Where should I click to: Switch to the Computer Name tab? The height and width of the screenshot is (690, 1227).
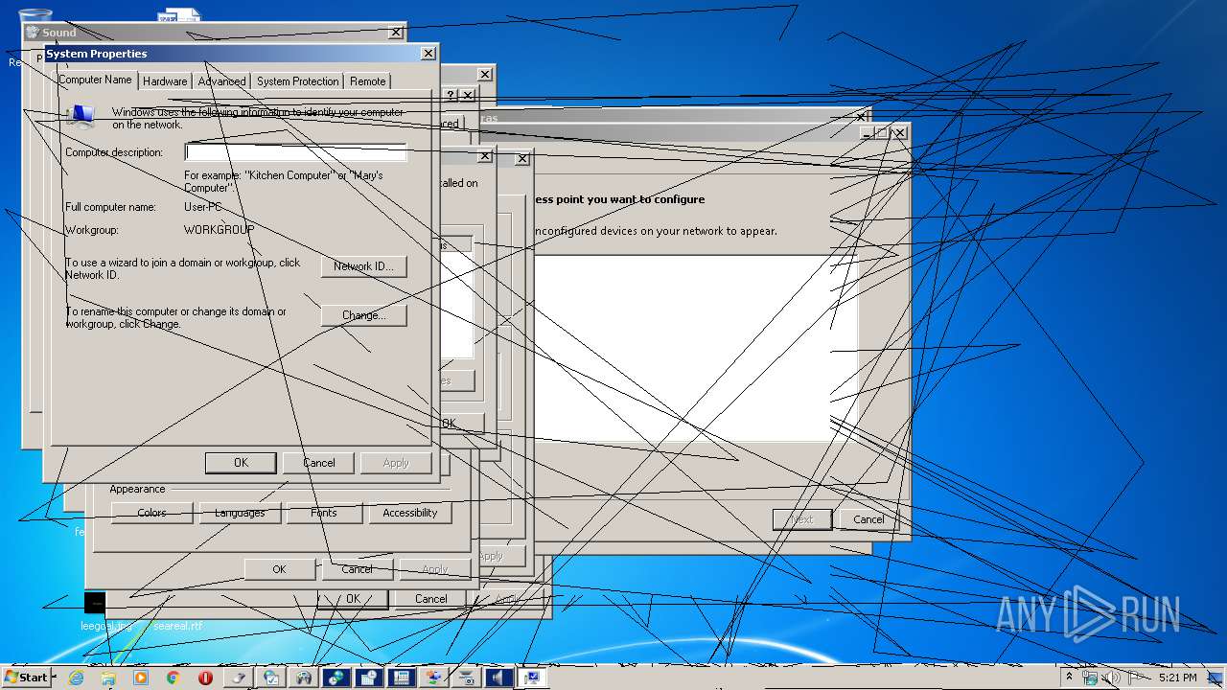[95, 80]
